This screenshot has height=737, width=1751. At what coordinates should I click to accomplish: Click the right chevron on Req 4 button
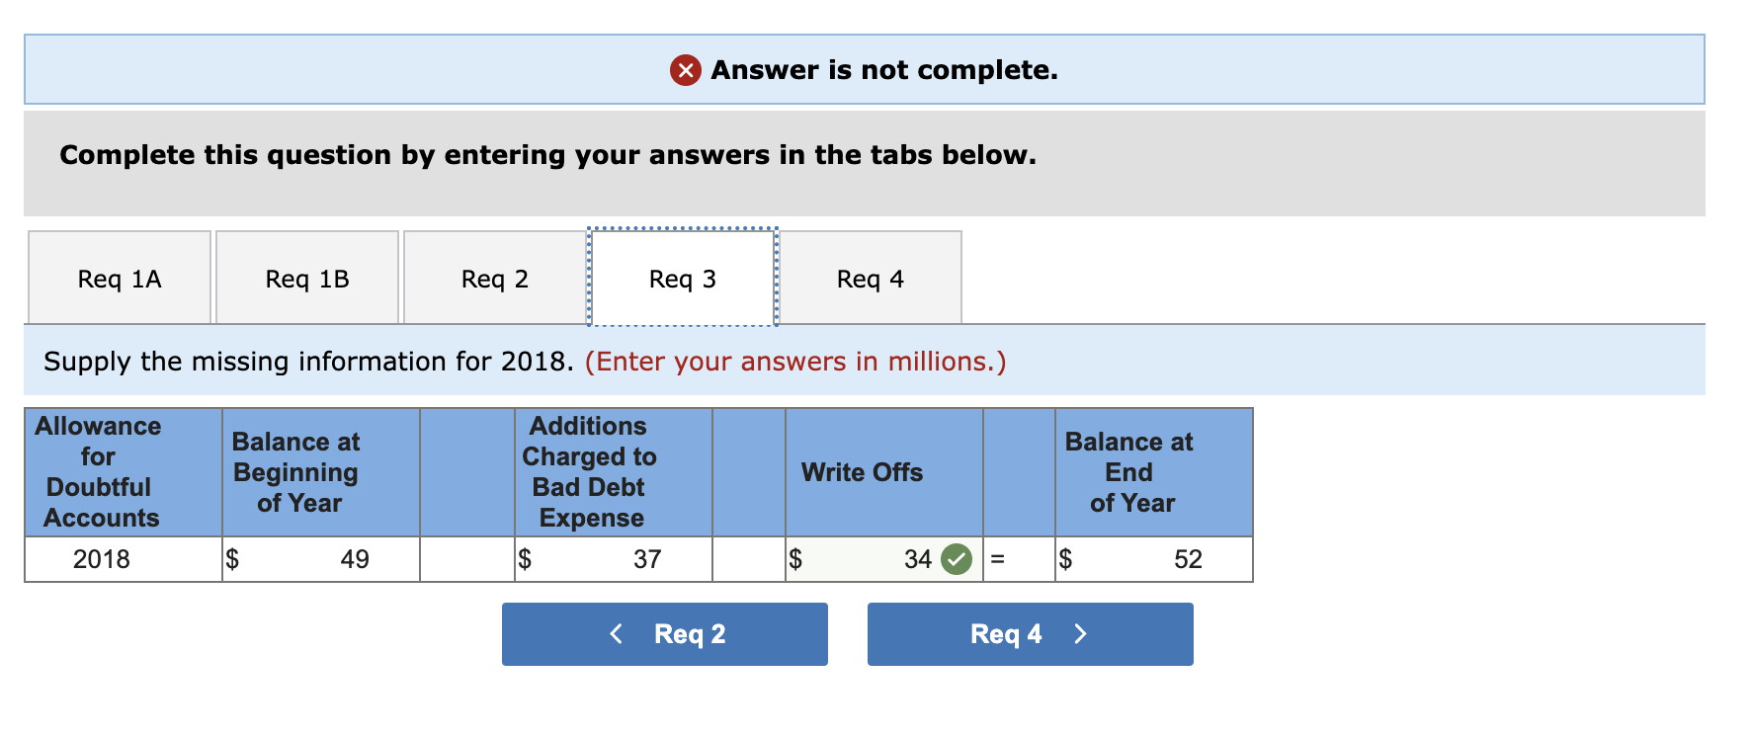[1081, 633]
